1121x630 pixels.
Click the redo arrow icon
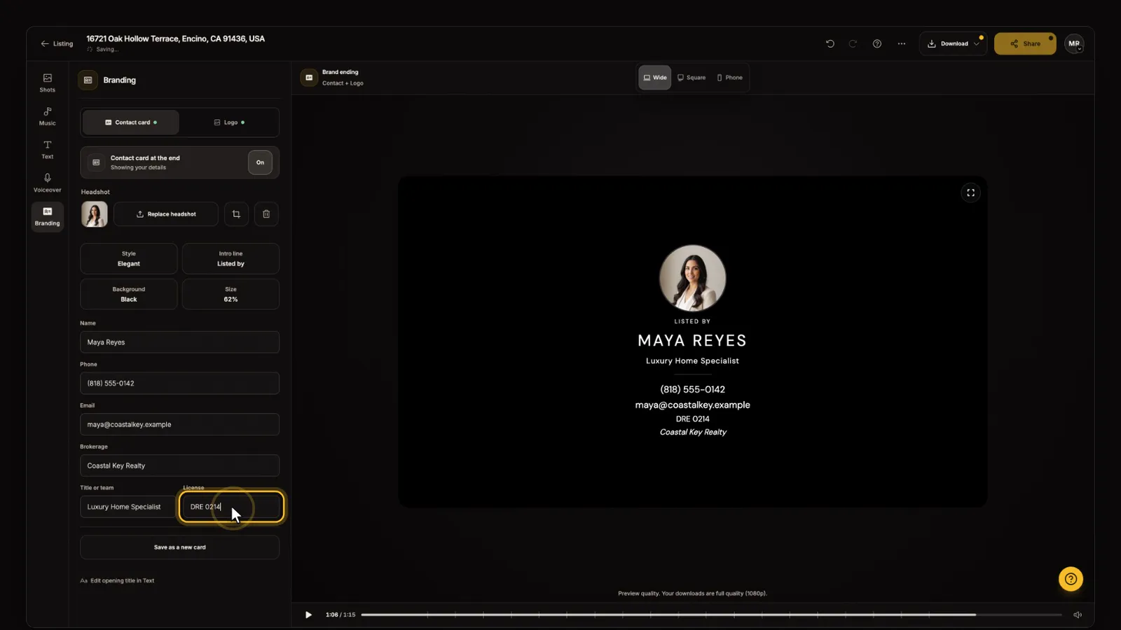(x=853, y=43)
